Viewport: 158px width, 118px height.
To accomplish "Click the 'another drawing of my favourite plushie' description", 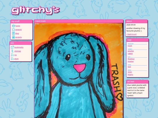I will pyautogui.click(x=136, y=29).
